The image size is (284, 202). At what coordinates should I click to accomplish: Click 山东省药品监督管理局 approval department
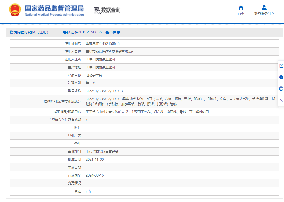(x=102, y=152)
